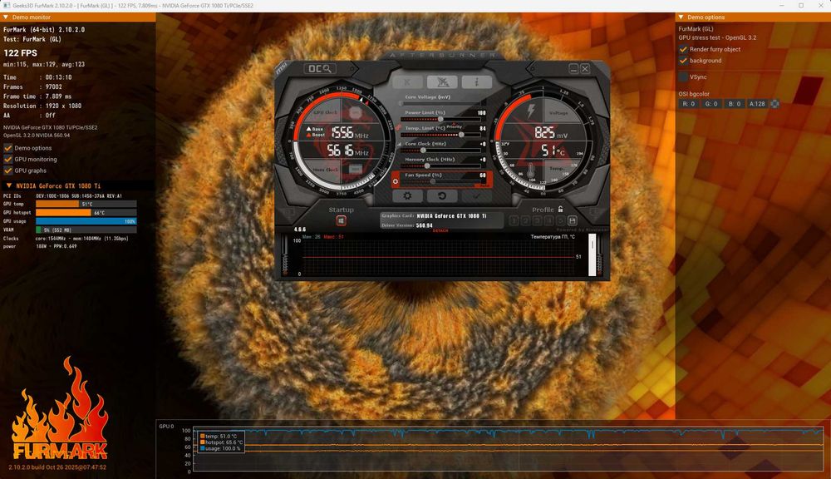Uncheck the GPU monitoring checkbox

[8, 159]
